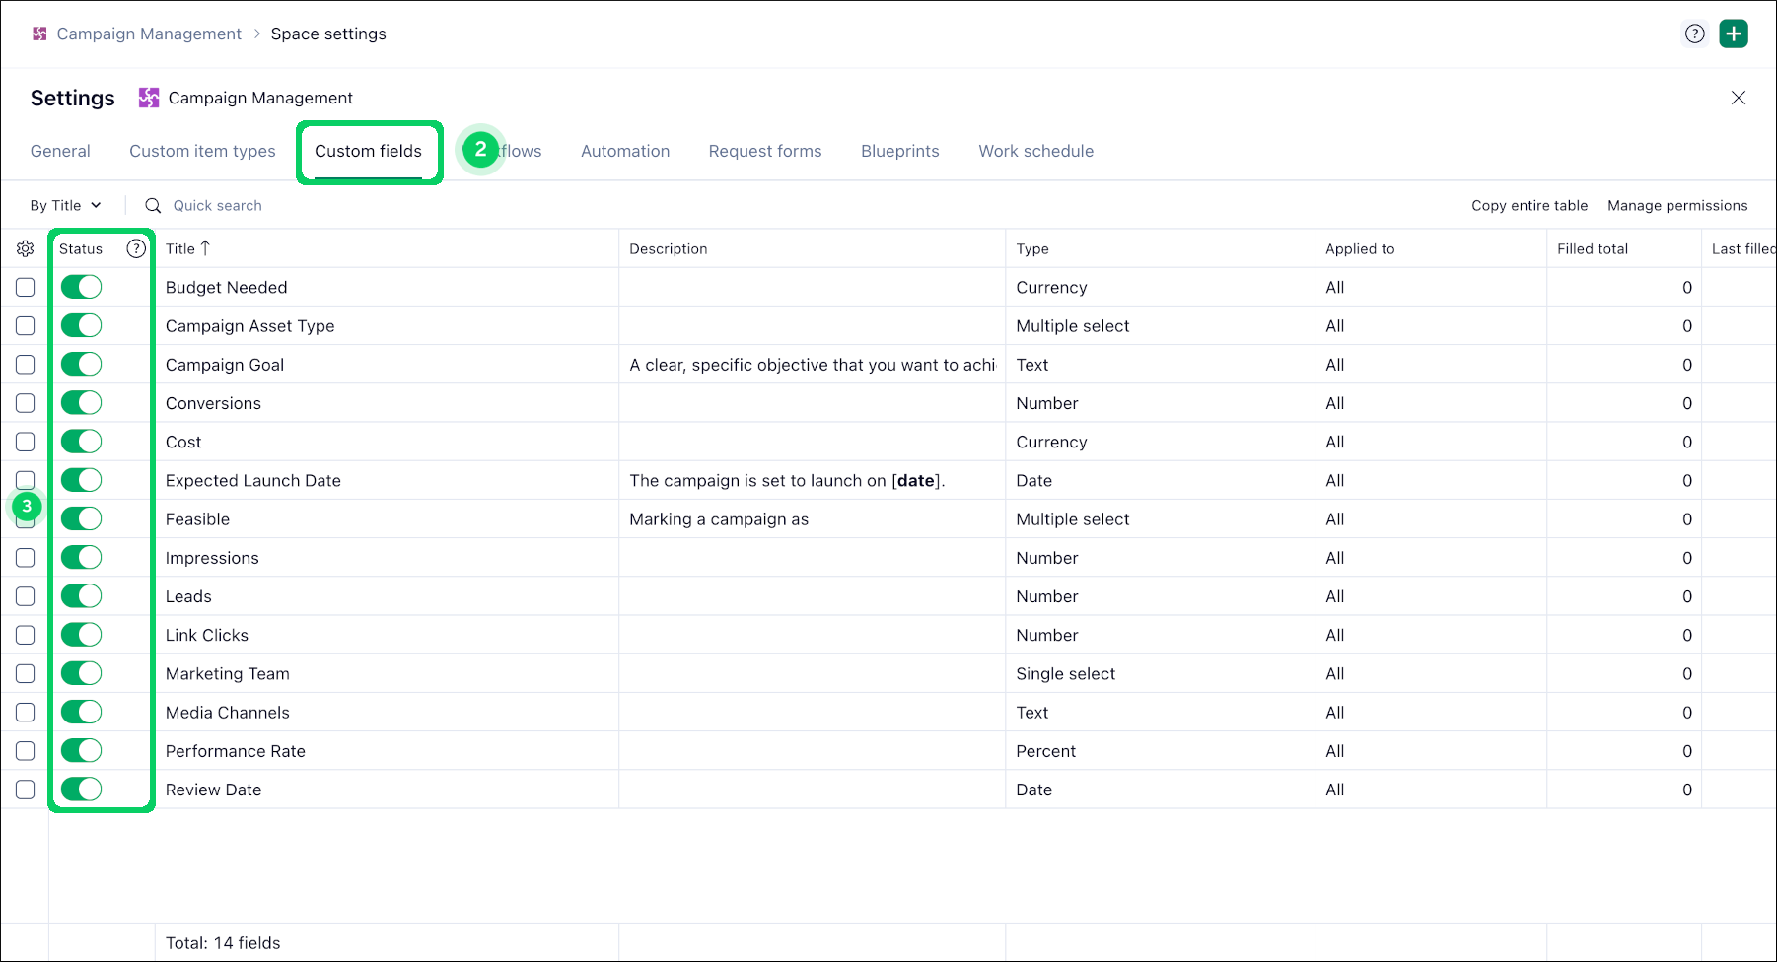Close the Settings panel with X
The height and width of the screenshot is (962, 1777).
tap(1738, 98)
